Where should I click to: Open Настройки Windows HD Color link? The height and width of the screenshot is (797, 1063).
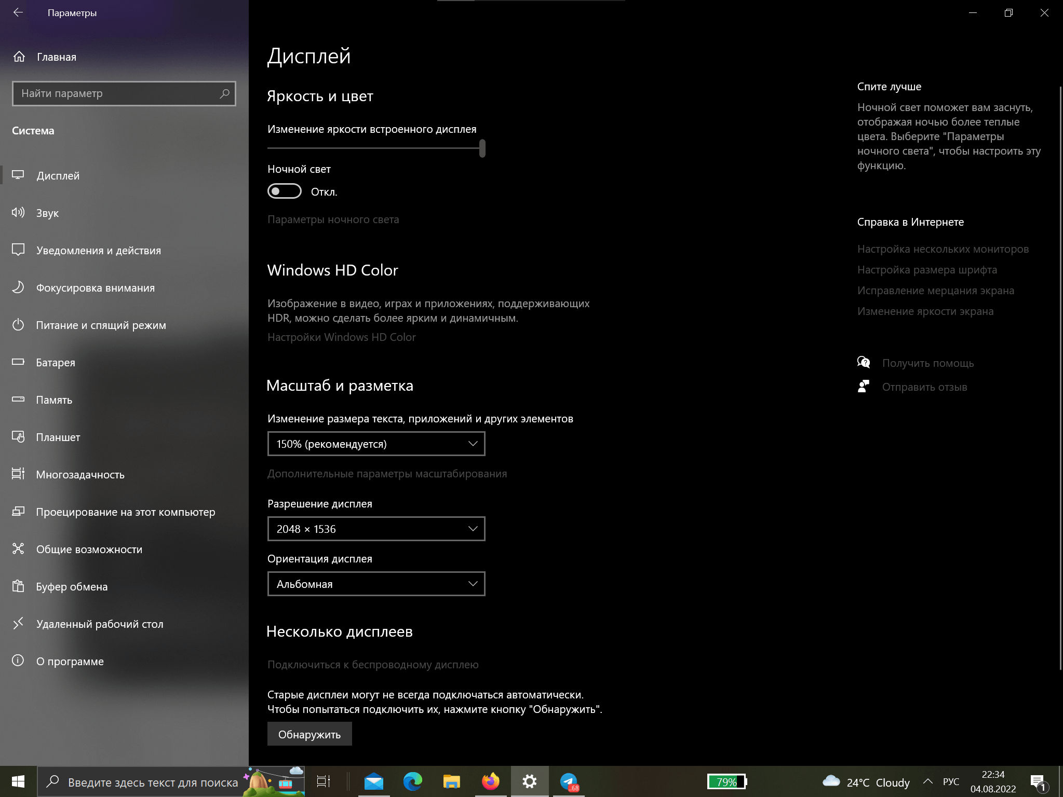(x=342, y=337)
